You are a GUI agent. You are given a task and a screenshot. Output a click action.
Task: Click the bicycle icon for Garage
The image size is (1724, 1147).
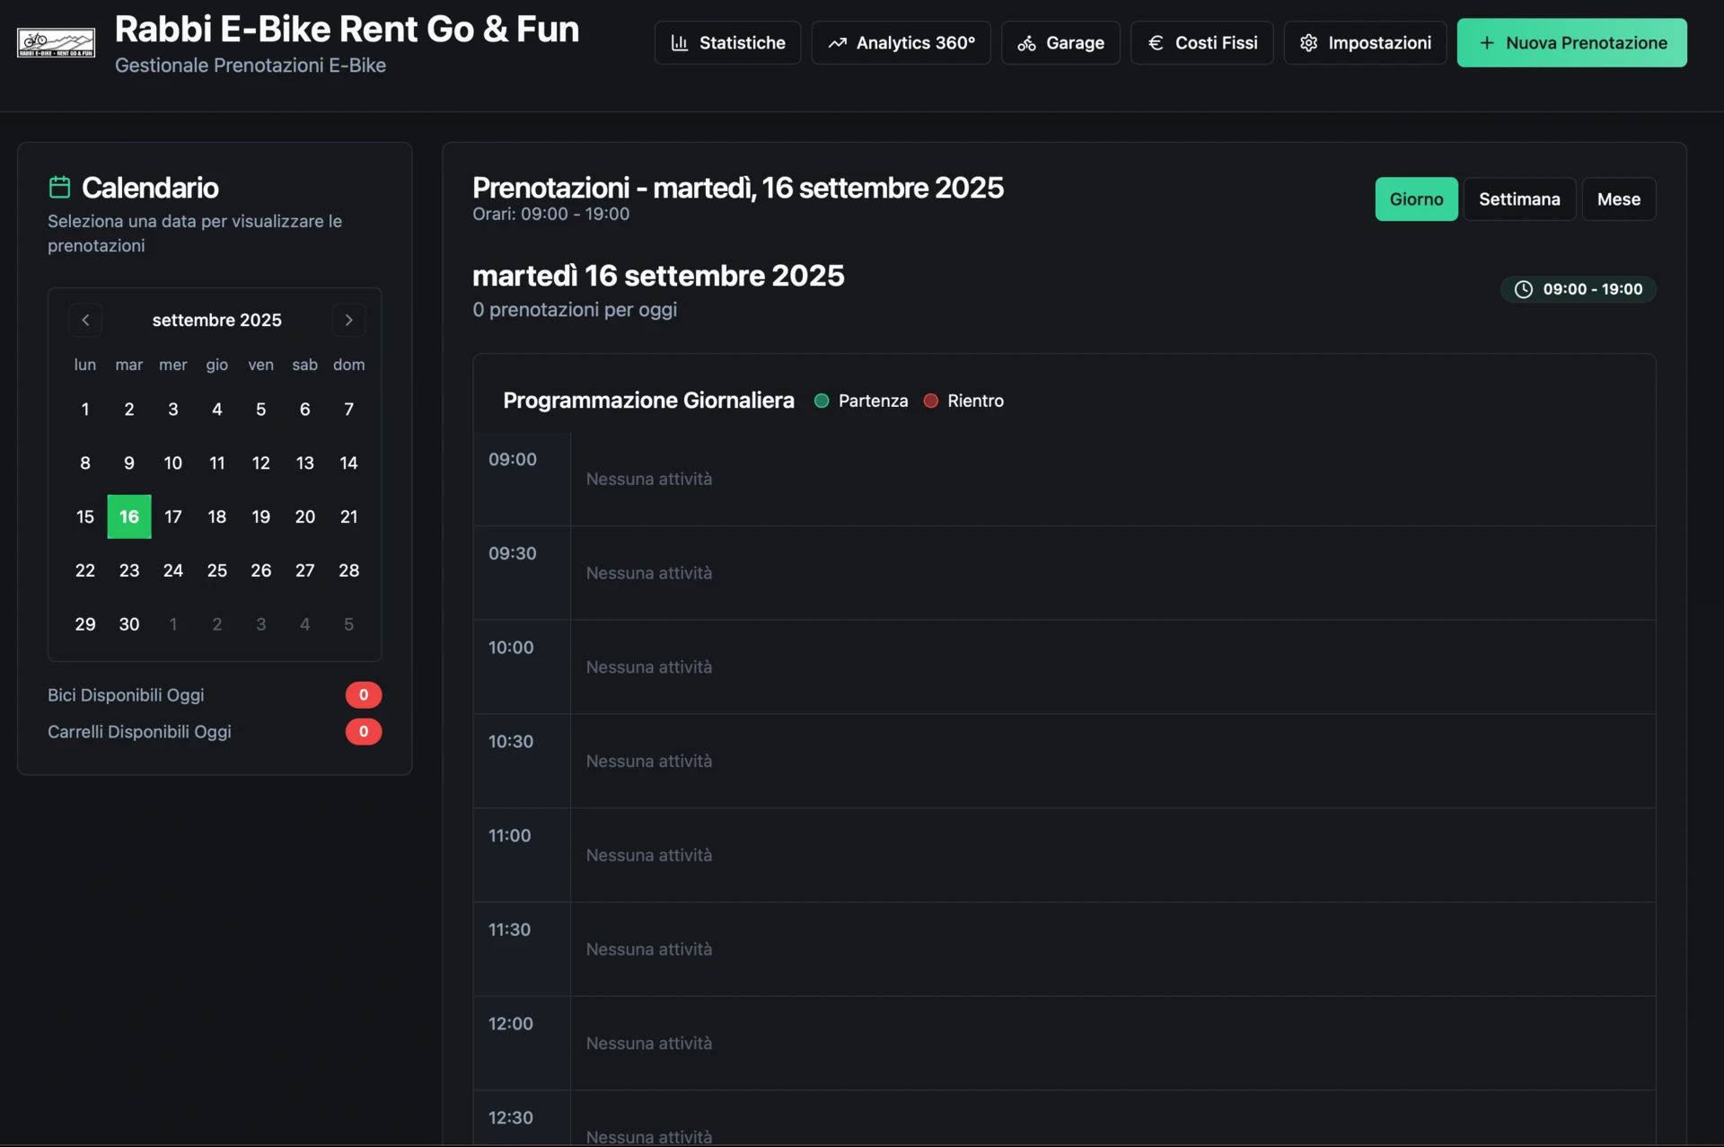tap(1026, 43)
